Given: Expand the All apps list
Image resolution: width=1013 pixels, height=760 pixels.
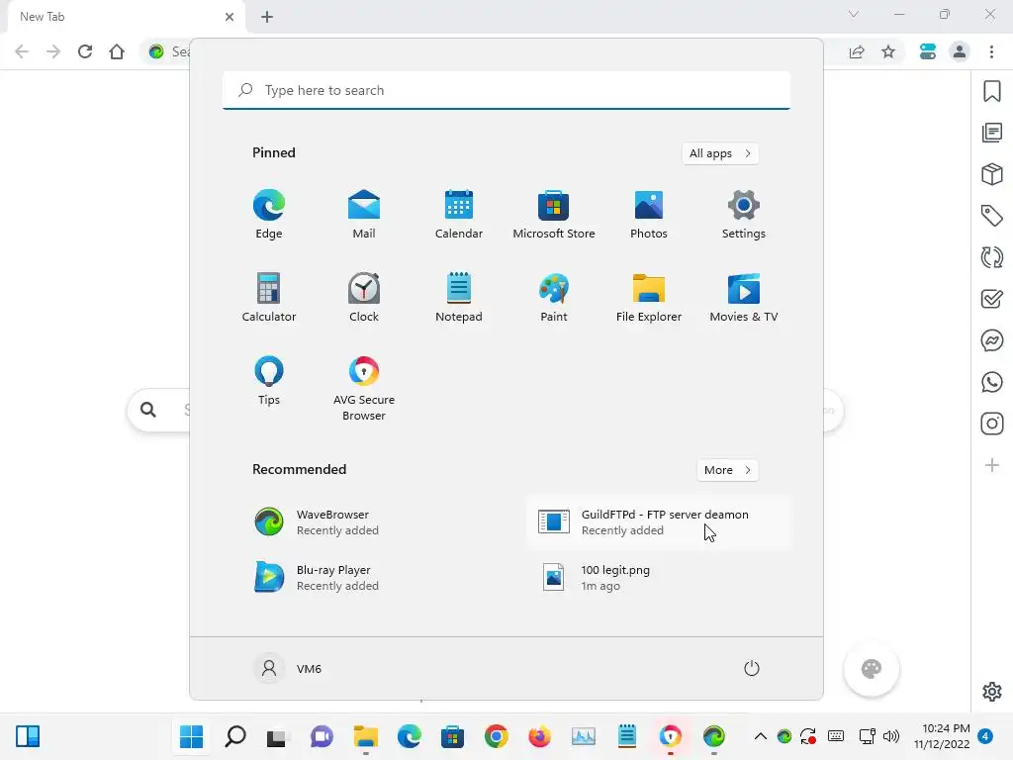Looking at the screenshot, I should click(720, 153).
